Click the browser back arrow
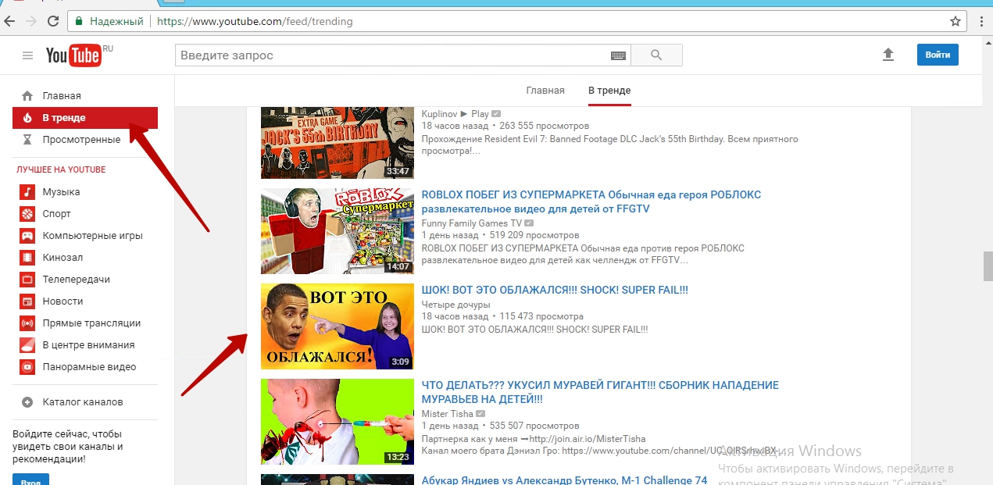This screenshot has height=485, width=993. (x=11, y=21)
